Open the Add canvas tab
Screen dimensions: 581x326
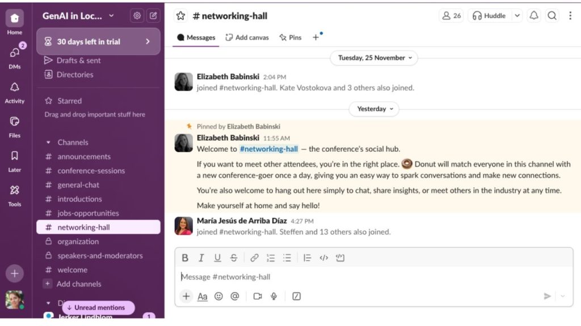click(x=247, y=37)
